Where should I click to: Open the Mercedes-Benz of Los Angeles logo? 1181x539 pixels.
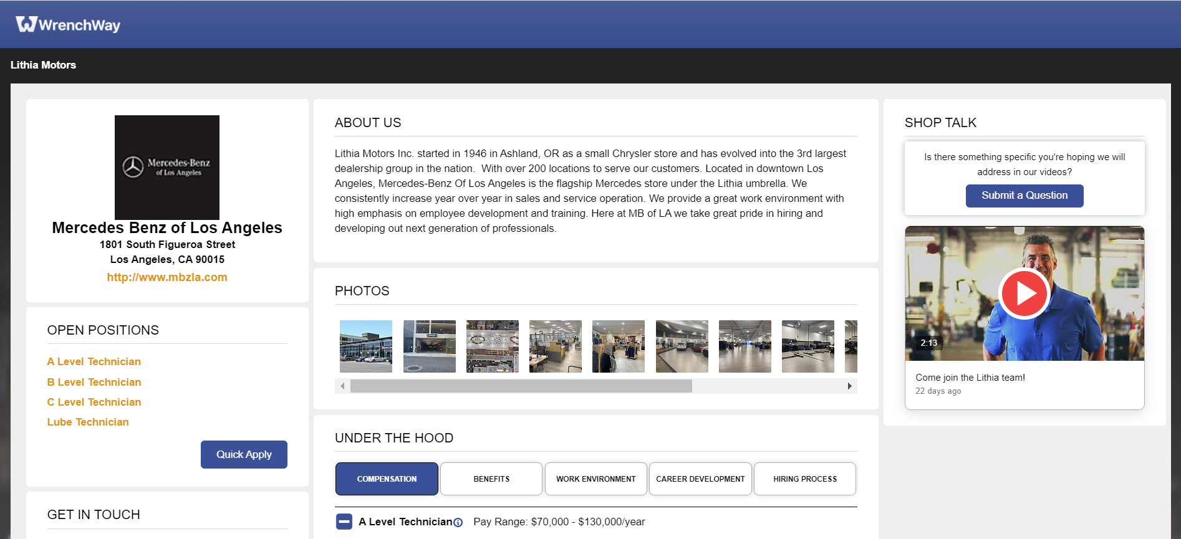coord(167,167)
